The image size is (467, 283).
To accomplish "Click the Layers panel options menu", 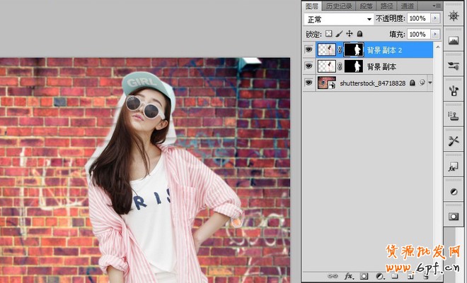I will [x=437, y=5].
